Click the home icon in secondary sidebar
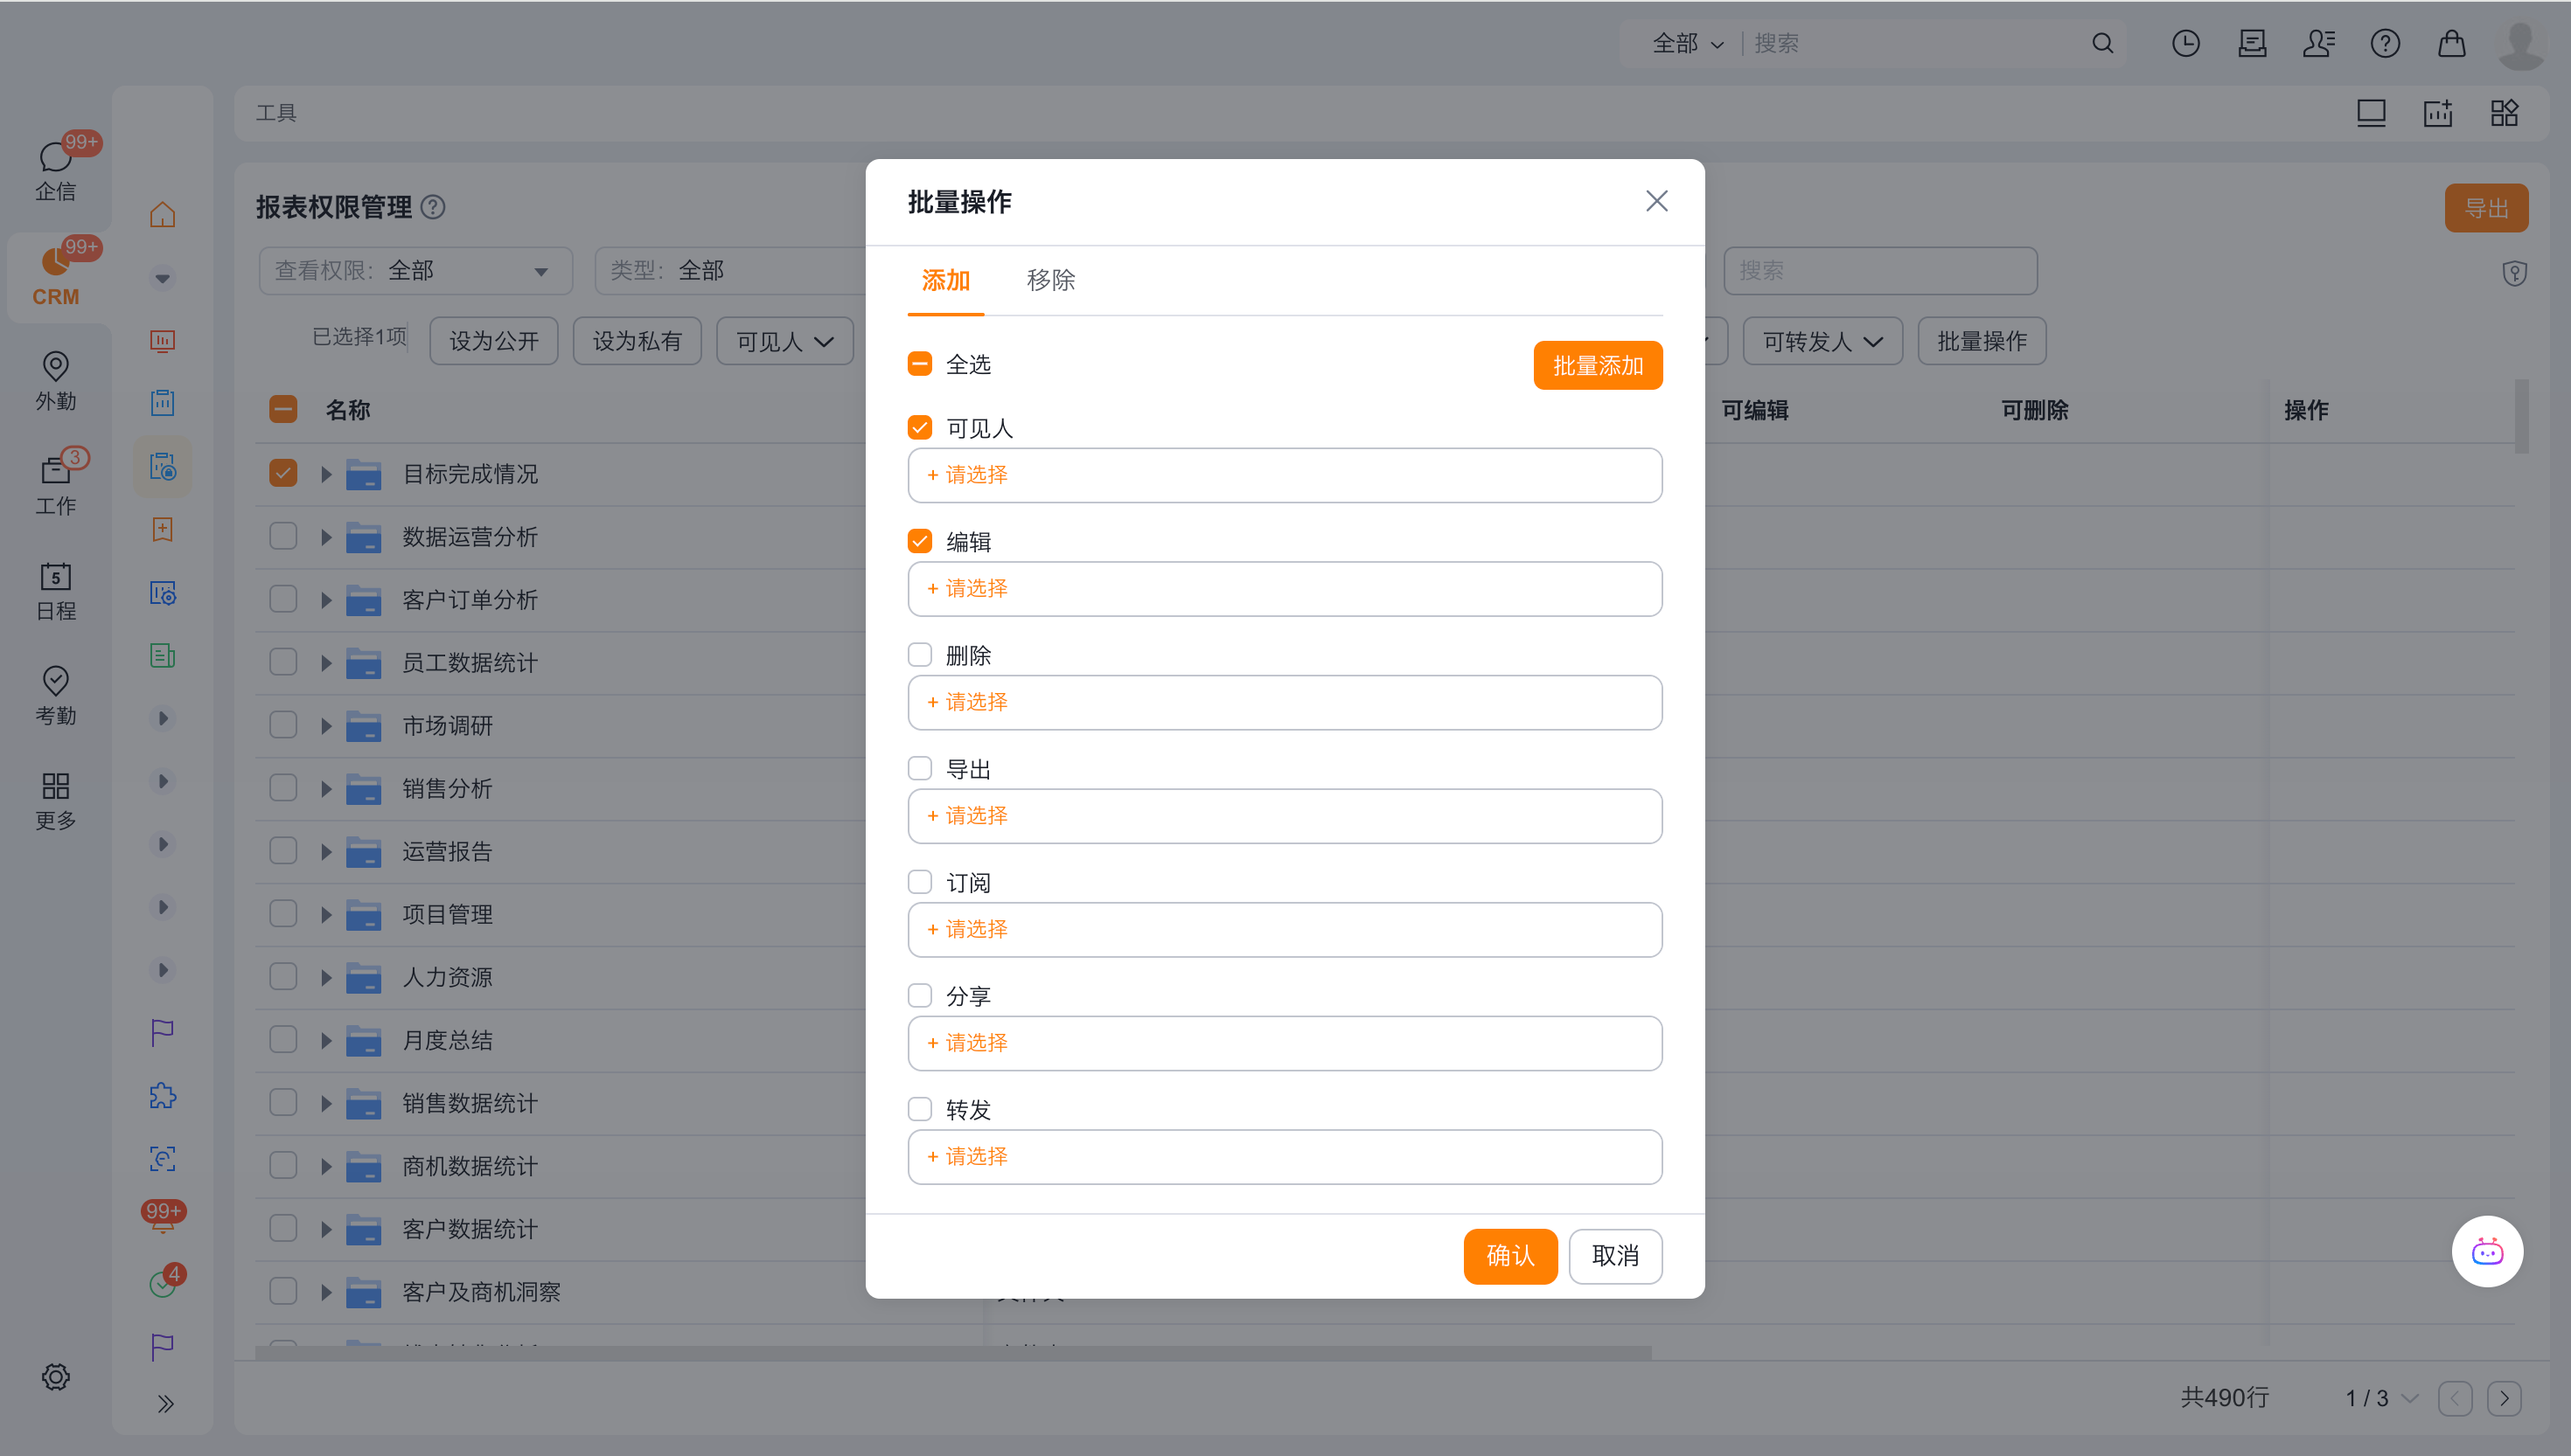 [x=162, y=214]
